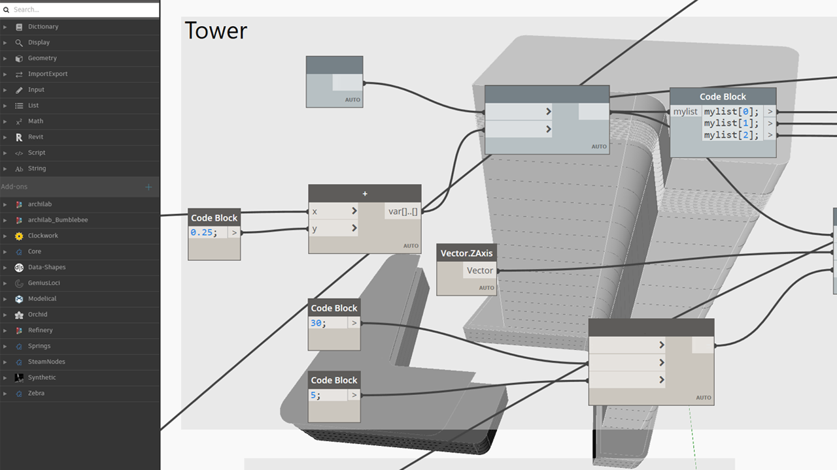
Task: Click the mylist[0] output port
Action: [x=770, y=112]
